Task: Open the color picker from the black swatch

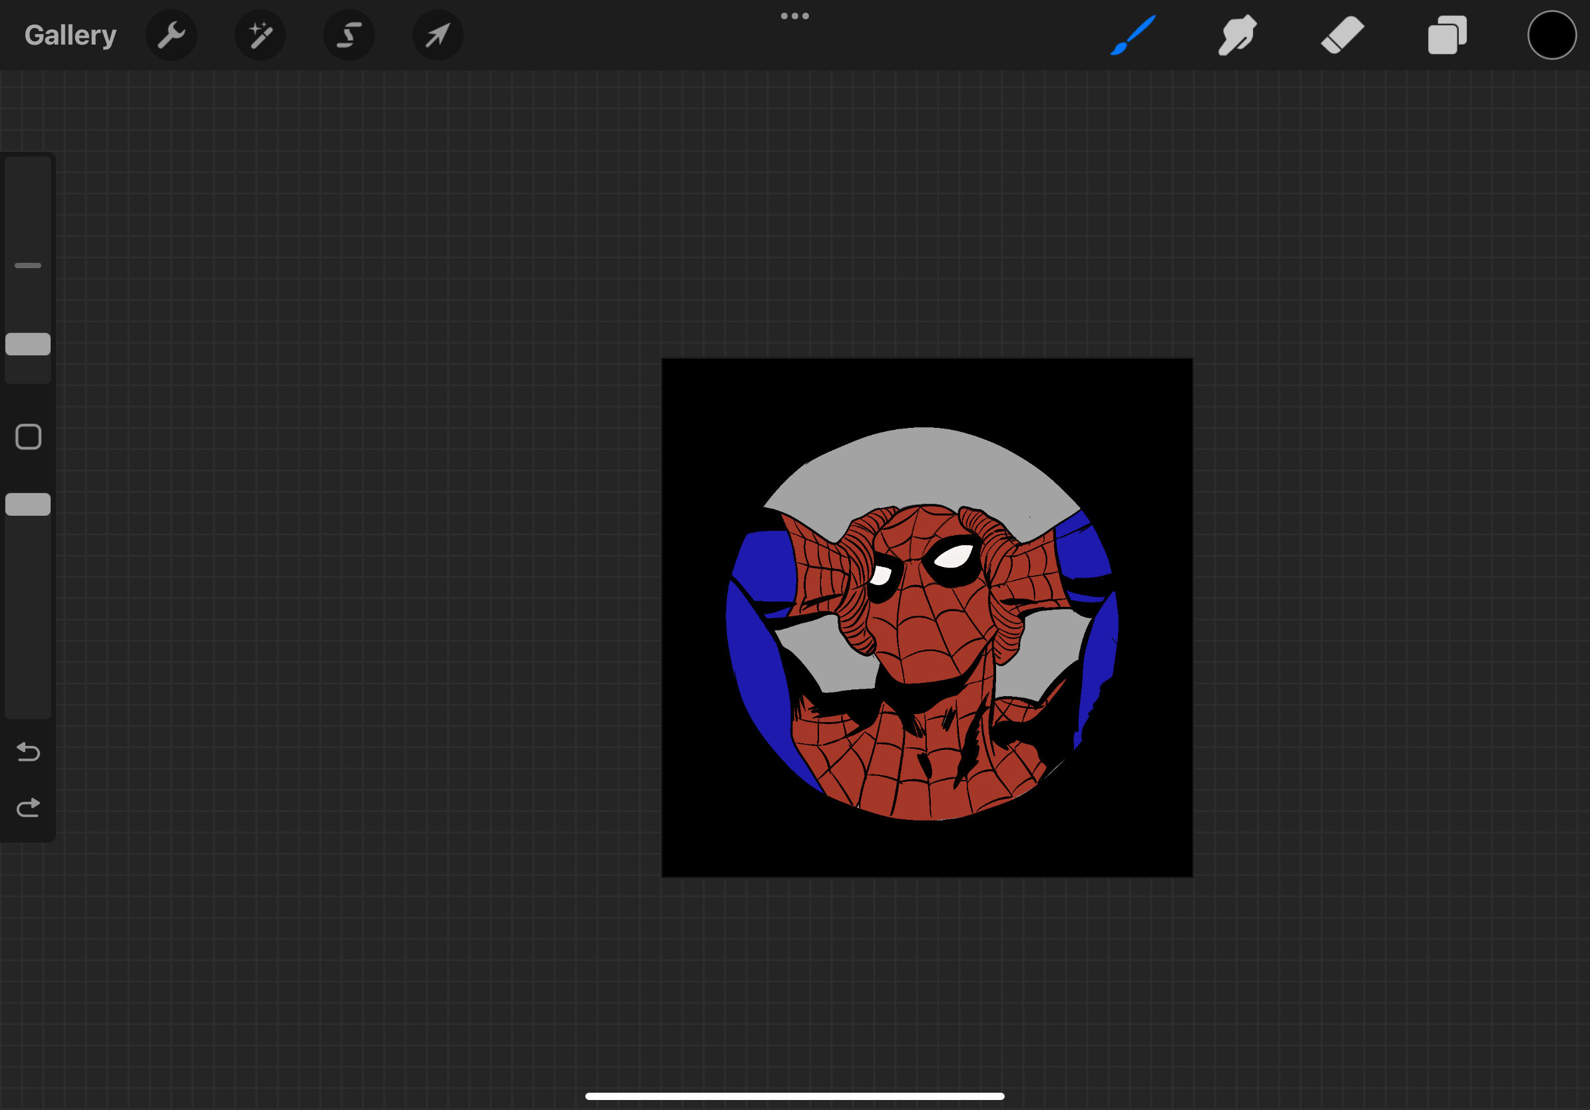Action: pyautogui.click(x=1551, y=35)
